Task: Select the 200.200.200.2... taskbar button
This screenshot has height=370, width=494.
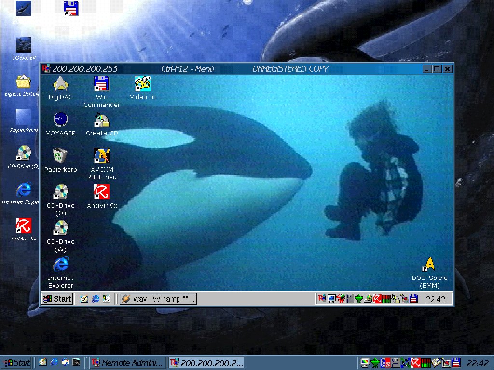Action: coord(206,363)
